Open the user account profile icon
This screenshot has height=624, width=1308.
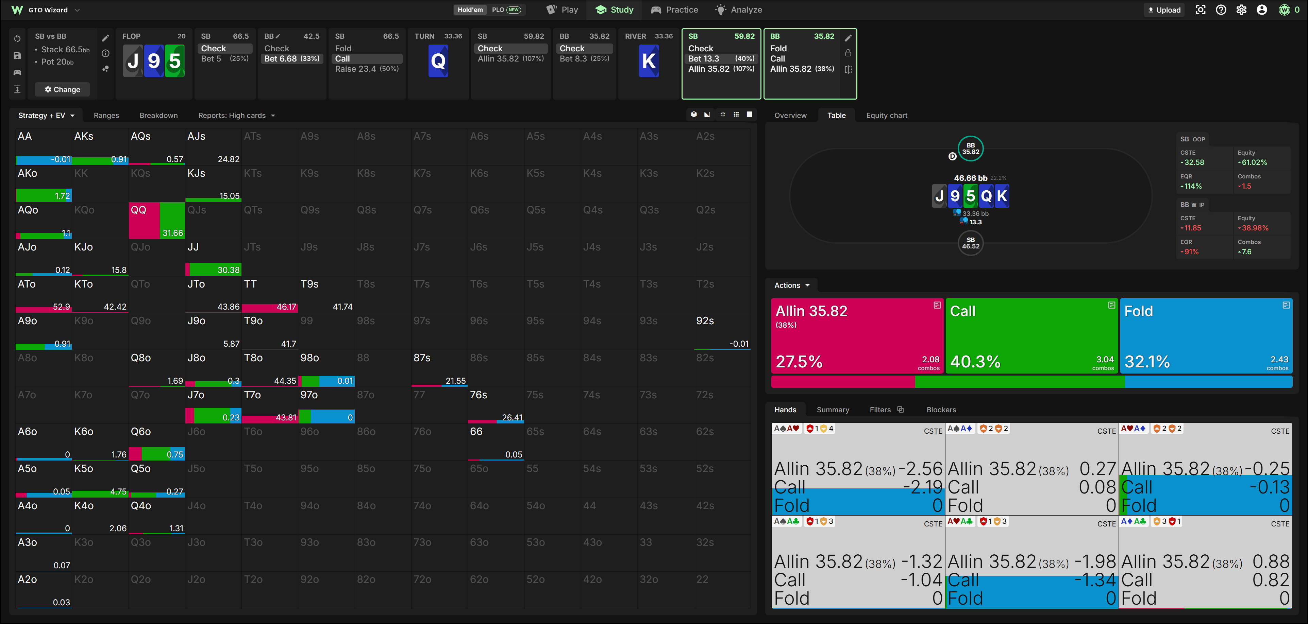pos(1262,10)
